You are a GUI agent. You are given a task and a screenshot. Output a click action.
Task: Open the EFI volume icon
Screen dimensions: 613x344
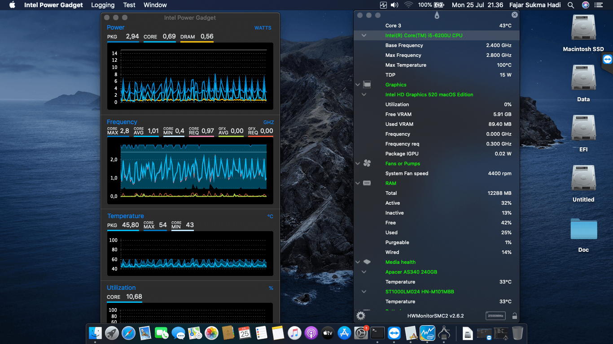tap(583, 133)
